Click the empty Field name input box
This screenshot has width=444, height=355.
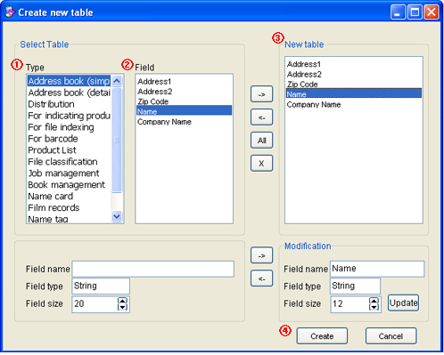coord(152,269)
